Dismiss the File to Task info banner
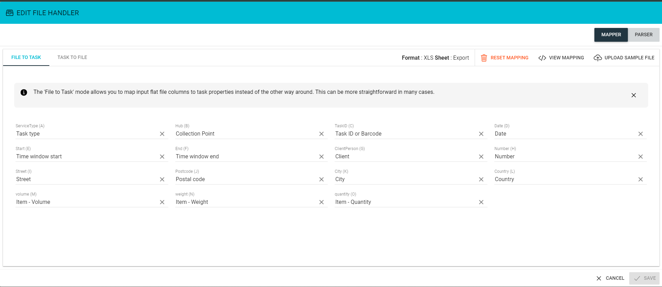 tap(634, 95)
